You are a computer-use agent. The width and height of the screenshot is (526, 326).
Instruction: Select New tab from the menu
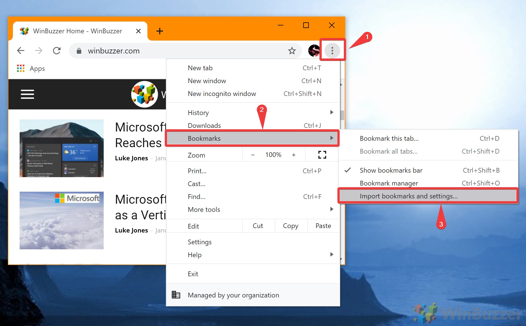253,68
